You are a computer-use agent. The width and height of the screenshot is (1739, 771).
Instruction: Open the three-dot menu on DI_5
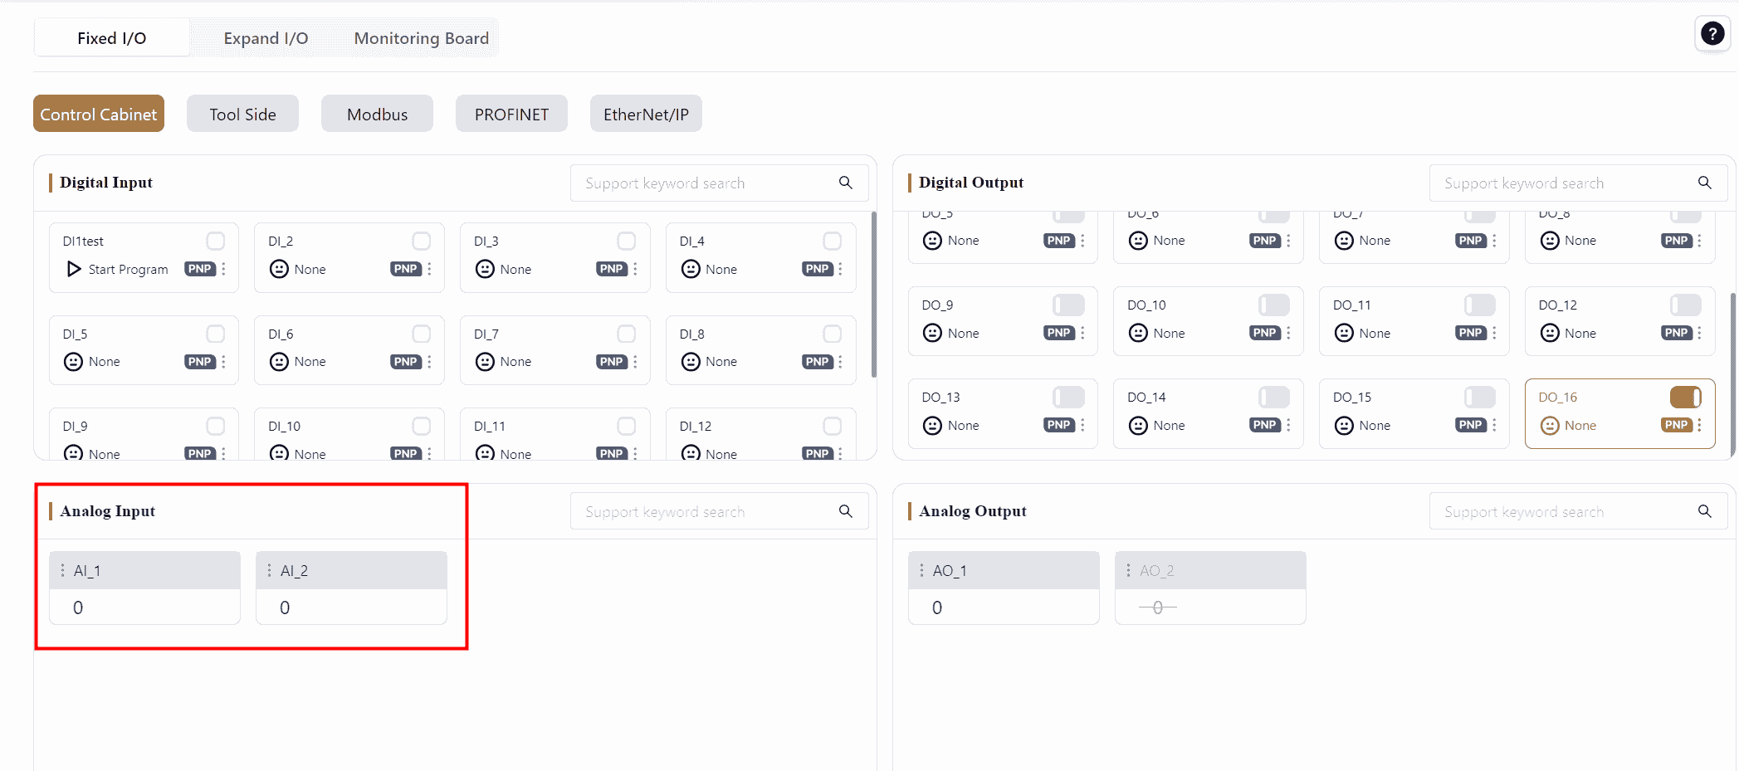click(224, 362)
